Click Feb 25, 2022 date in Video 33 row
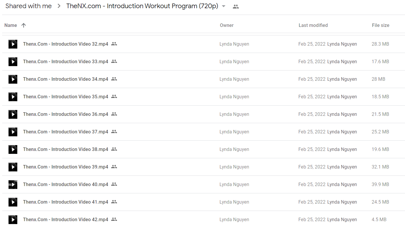 tap(312, 61)
